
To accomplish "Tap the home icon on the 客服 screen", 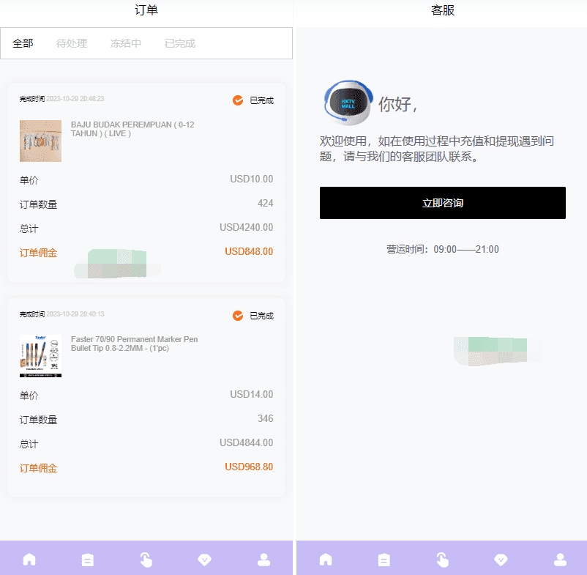I will coord(326,560).
